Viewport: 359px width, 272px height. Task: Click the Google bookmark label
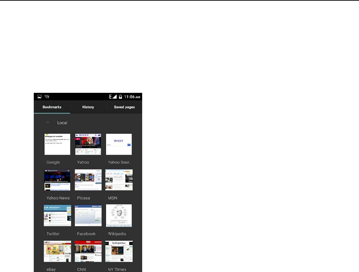click(x=53, y=162)
